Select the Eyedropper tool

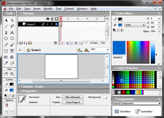click(6, 63)
